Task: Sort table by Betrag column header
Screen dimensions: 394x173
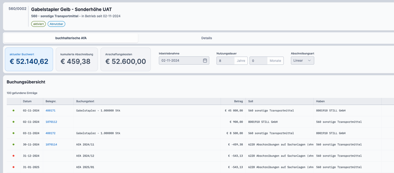Action: pos(238,101)
